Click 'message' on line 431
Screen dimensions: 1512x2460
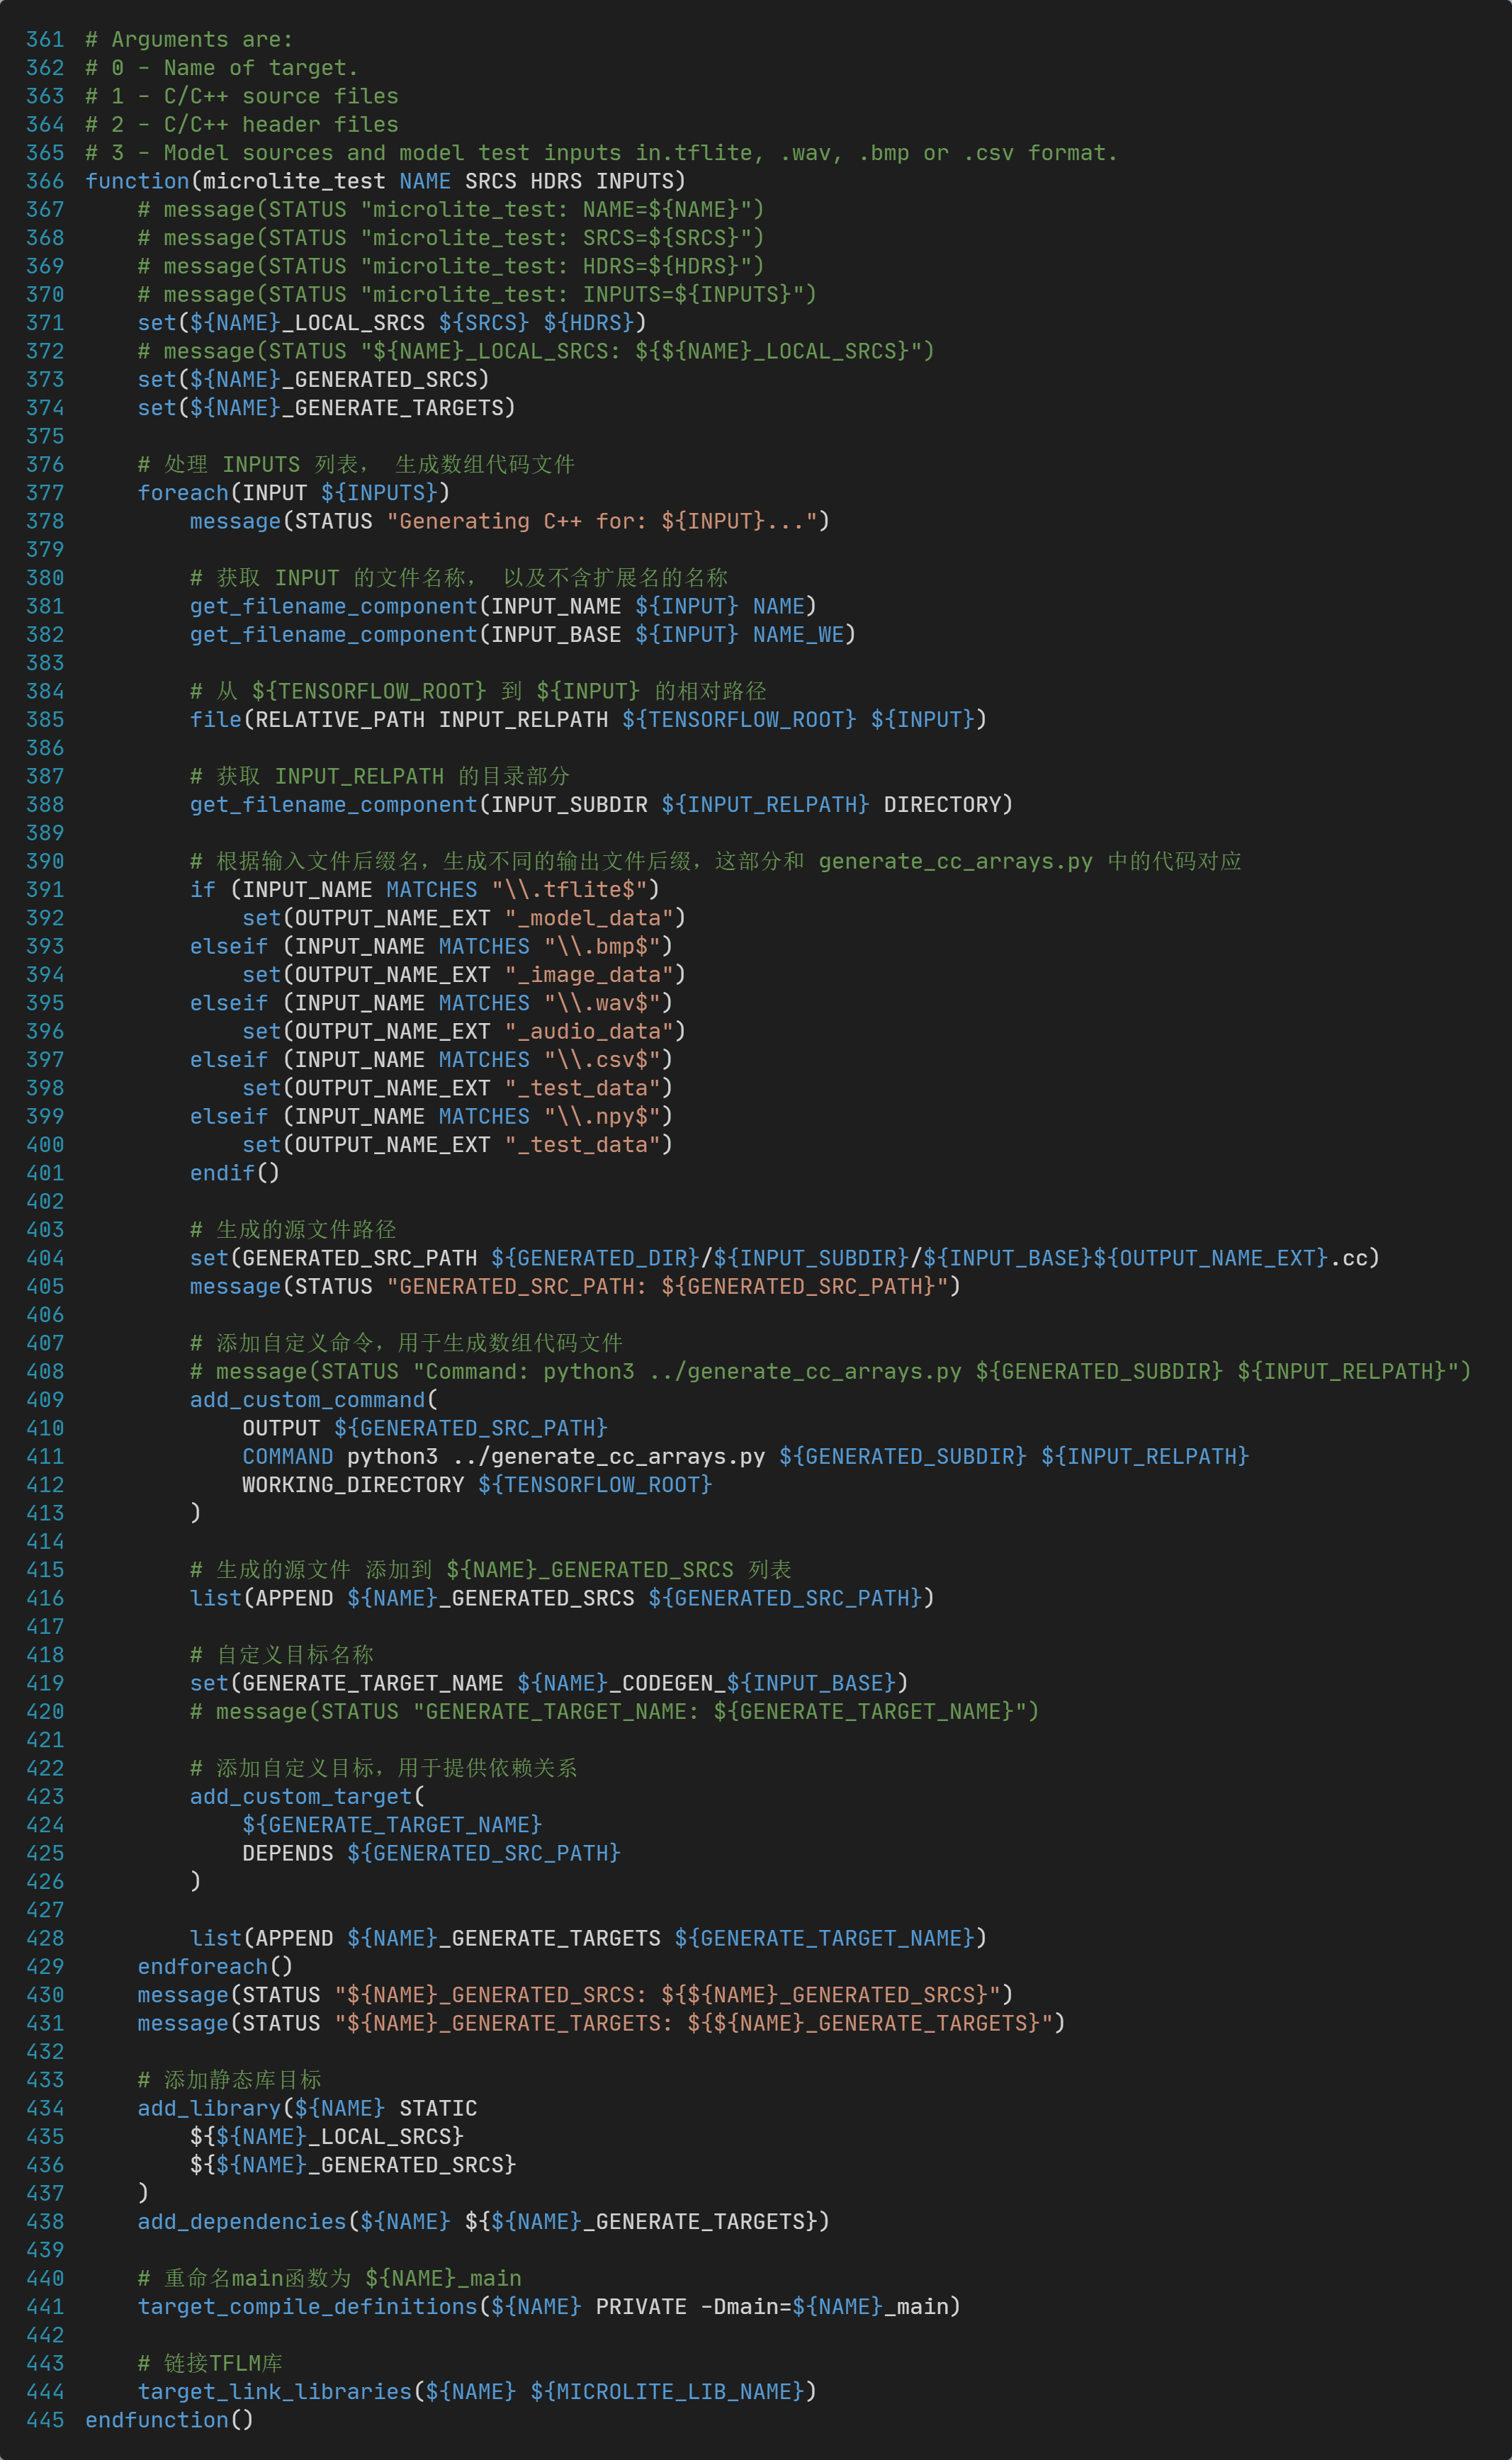click(183, 2023)
